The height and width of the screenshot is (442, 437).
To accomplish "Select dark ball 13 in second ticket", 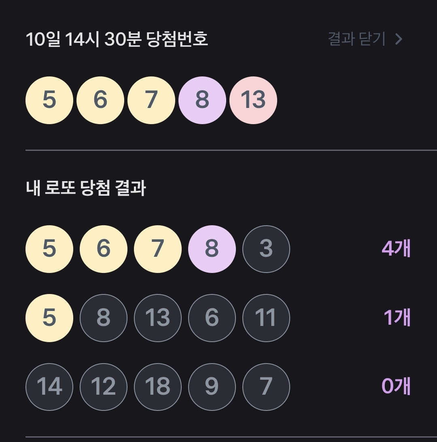I will (158, 318).
